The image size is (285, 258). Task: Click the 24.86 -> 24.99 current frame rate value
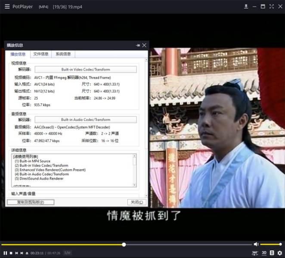105,98
